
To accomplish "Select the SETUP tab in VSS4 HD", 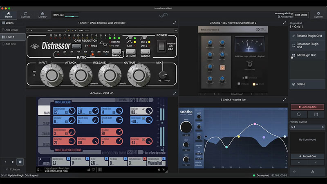I will [x=44, y=121].
